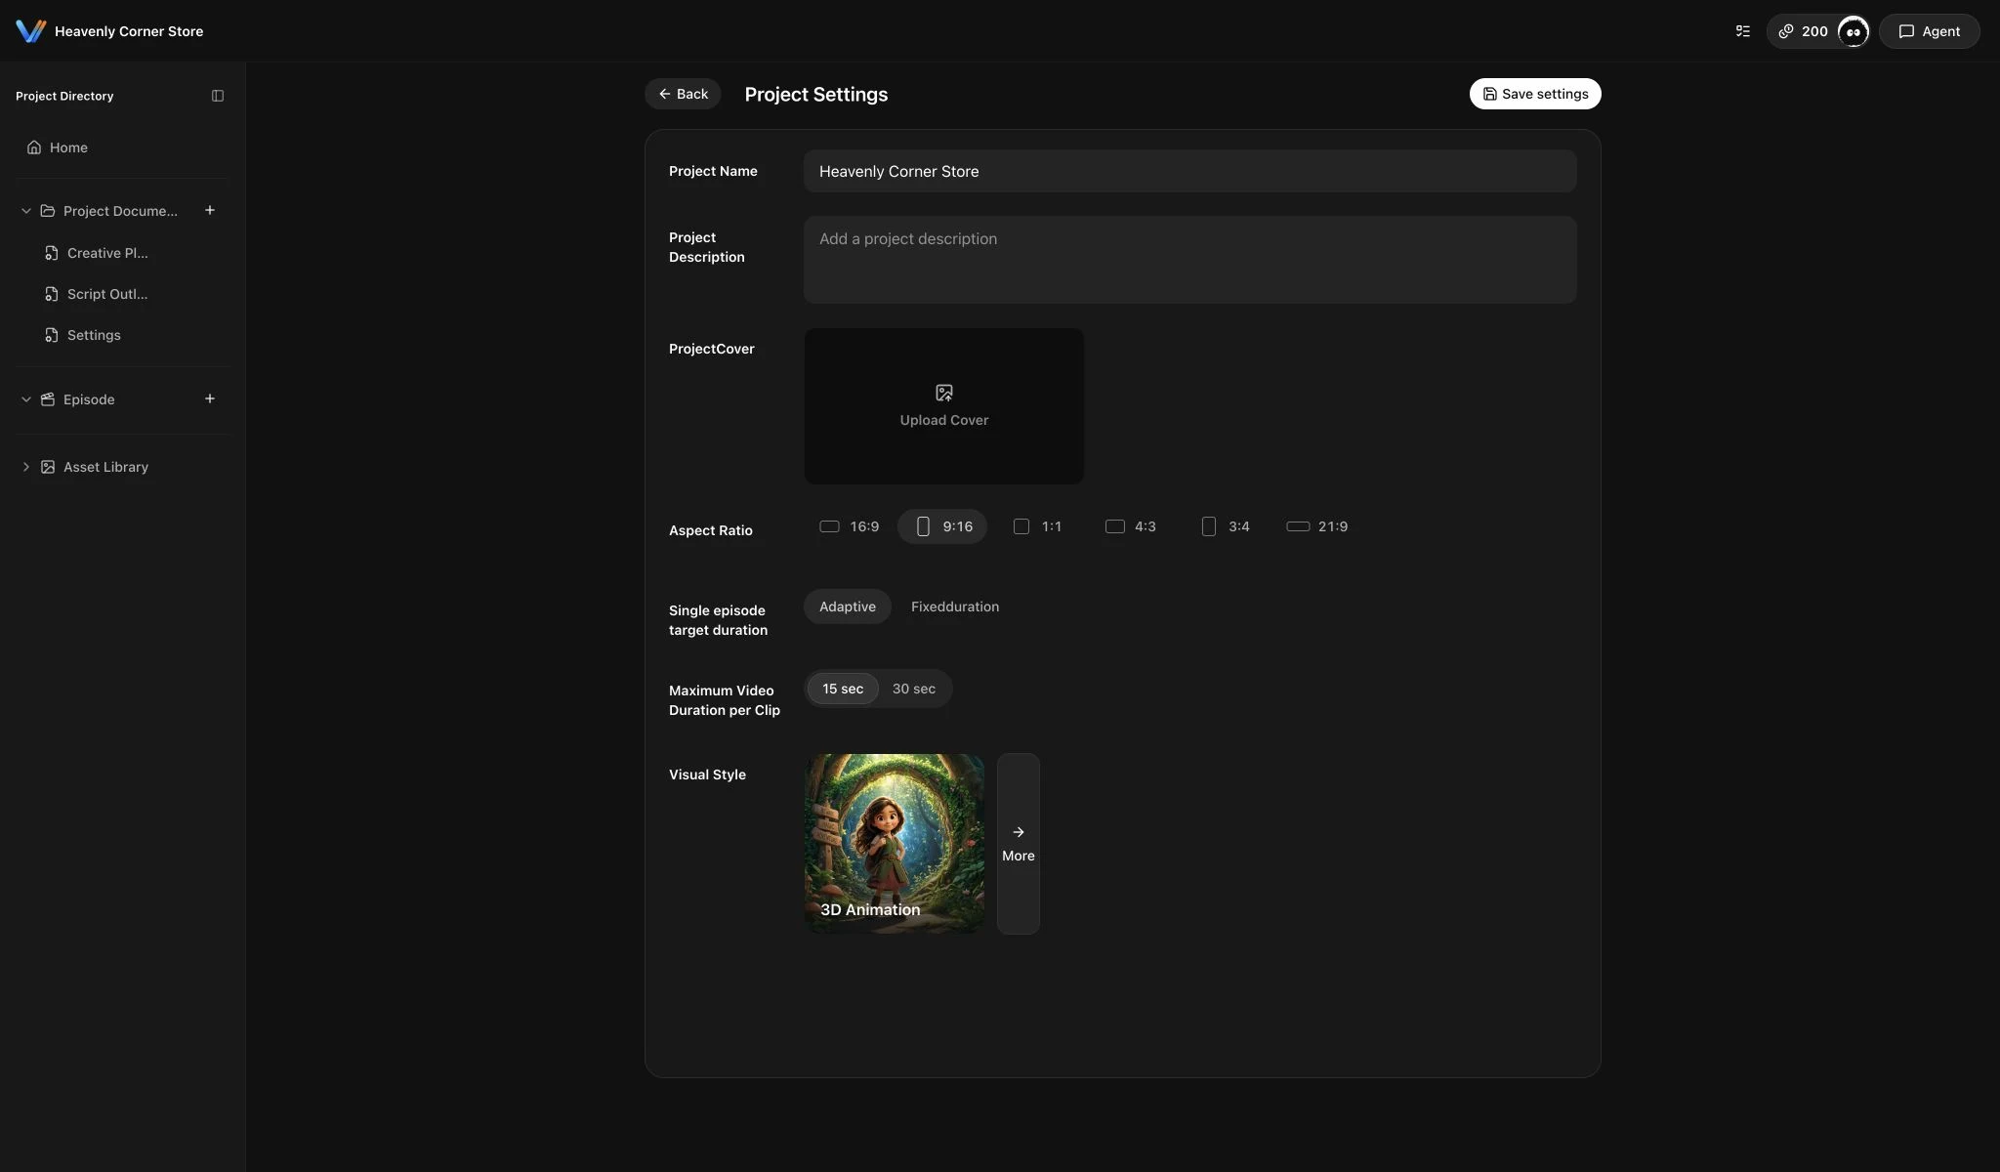Show More visual styles

pyautogui.click(x=1019, y=844)
